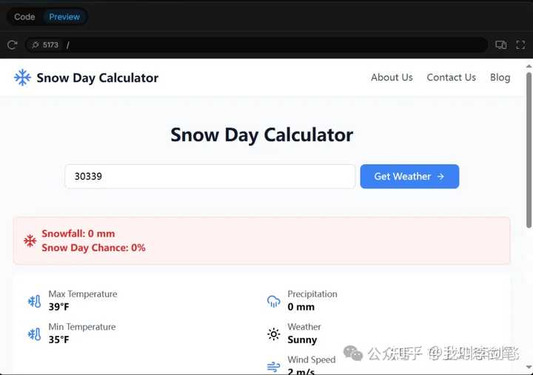Image resolution: width=533 pixels, height=375 pixels.
Task: Click the Min Temperature thermometer icon
Action: click(x=34, y=334)
